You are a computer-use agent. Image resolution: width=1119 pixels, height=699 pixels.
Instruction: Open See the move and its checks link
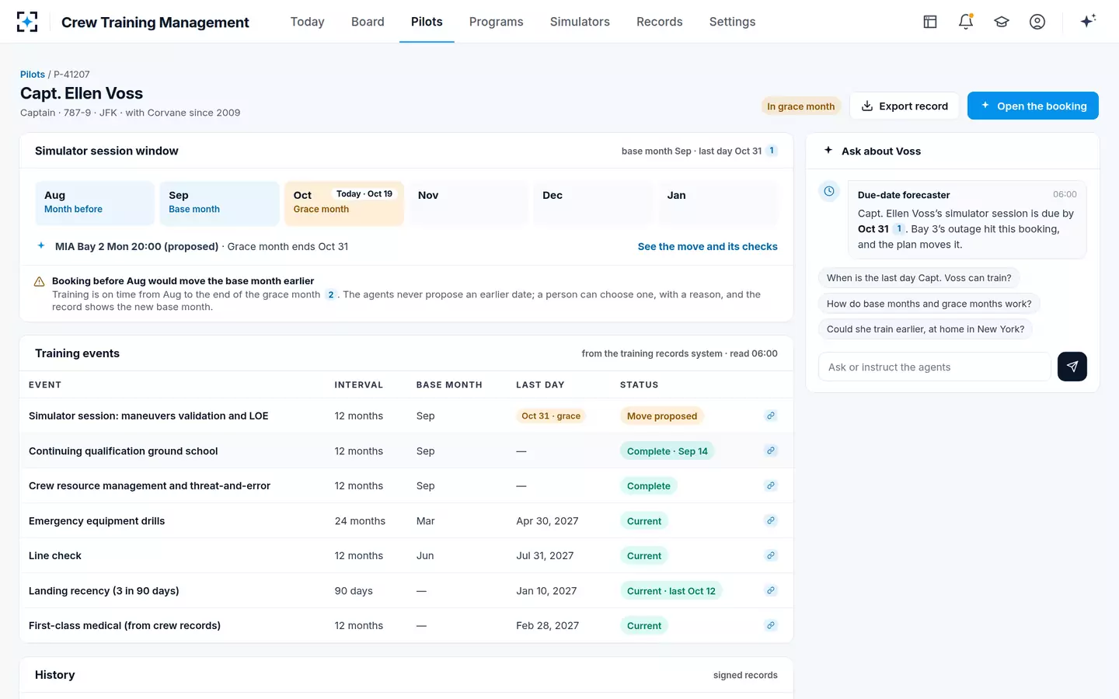[x=708, y=246]
